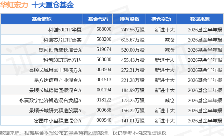The image size is (224, 136).
Task: Click fund code 001513
Action: click(x=104, y=80)
